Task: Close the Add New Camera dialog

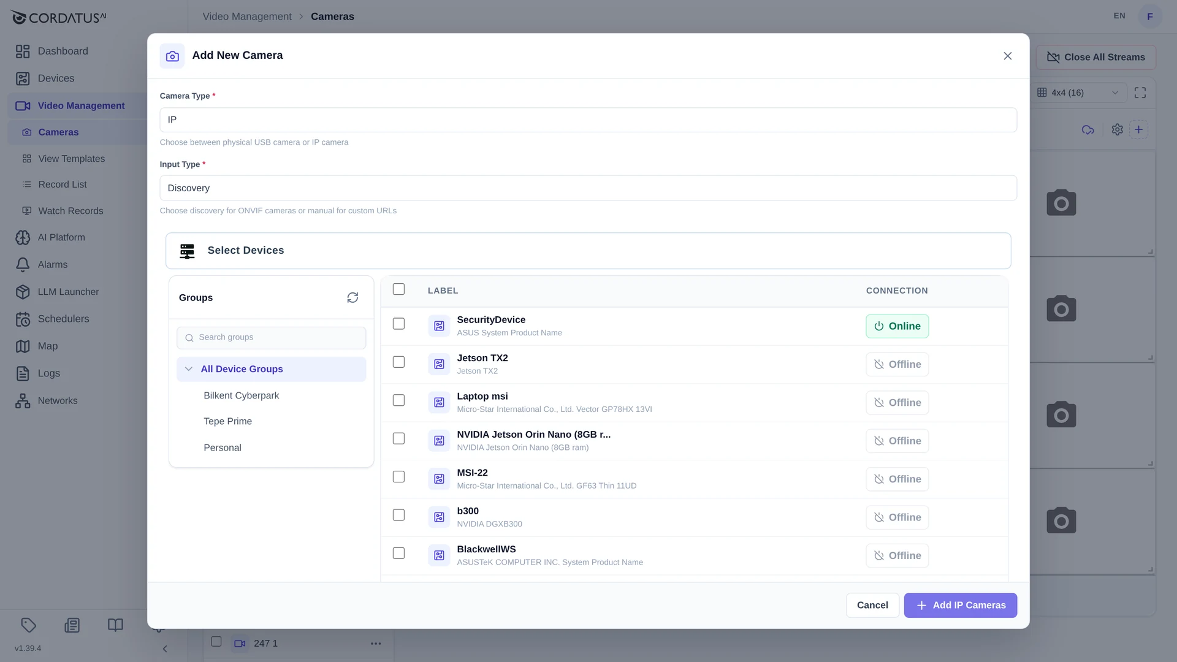Action: coord(1007,56)
